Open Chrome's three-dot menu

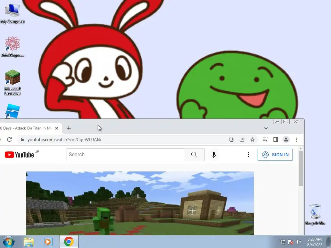click(297, 139)
